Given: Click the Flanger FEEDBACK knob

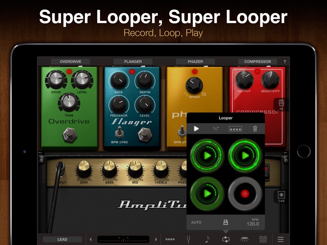Looking at the screenshot, I should point(119,104).
